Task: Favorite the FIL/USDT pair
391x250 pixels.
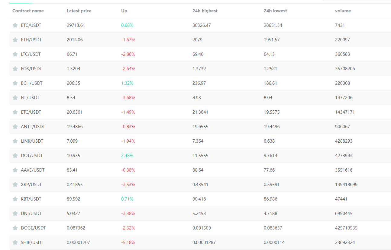Action: (15, 98)
